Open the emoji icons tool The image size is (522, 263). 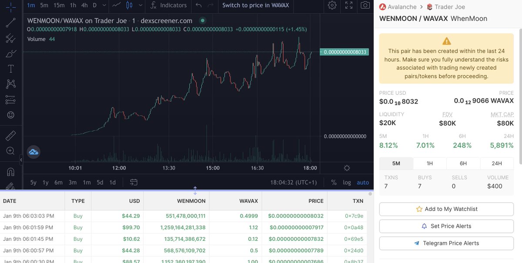click(11, 115)
